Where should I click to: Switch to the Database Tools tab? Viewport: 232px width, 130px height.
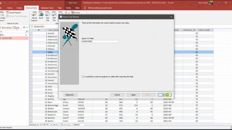point(47,8)
